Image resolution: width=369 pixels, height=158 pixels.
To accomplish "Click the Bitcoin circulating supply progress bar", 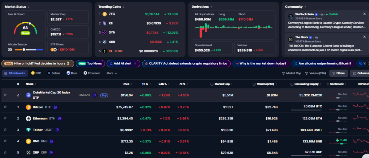I will point(306,110).
